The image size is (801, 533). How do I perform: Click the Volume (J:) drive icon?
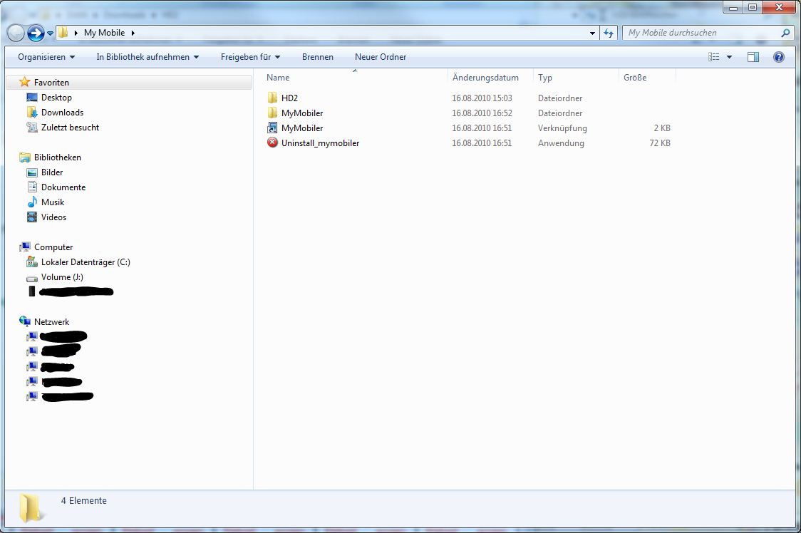click(32, 279)
